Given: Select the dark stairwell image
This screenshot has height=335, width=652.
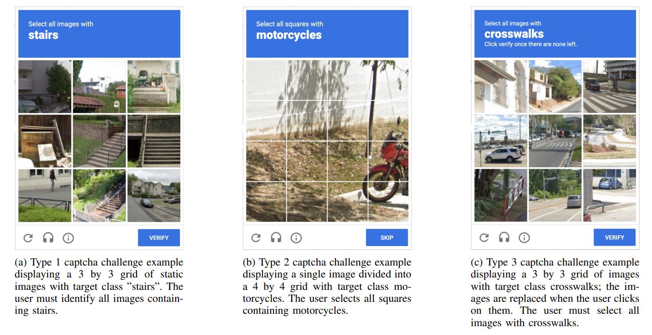Looking at the screenshot, I should (154, 141).
